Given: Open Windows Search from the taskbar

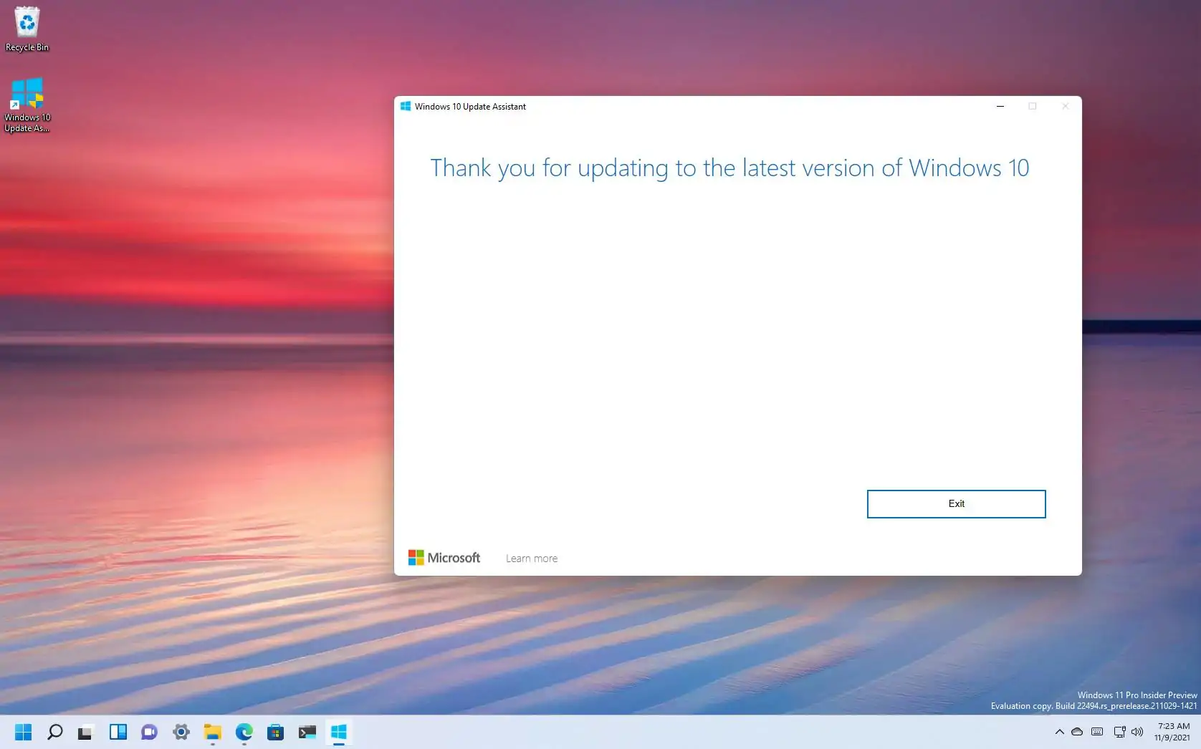Looking at the screenshot, I should tap(54, 733).
